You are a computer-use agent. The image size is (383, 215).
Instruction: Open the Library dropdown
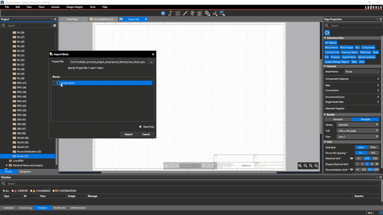pyautogui.click(x=358, y=125)
